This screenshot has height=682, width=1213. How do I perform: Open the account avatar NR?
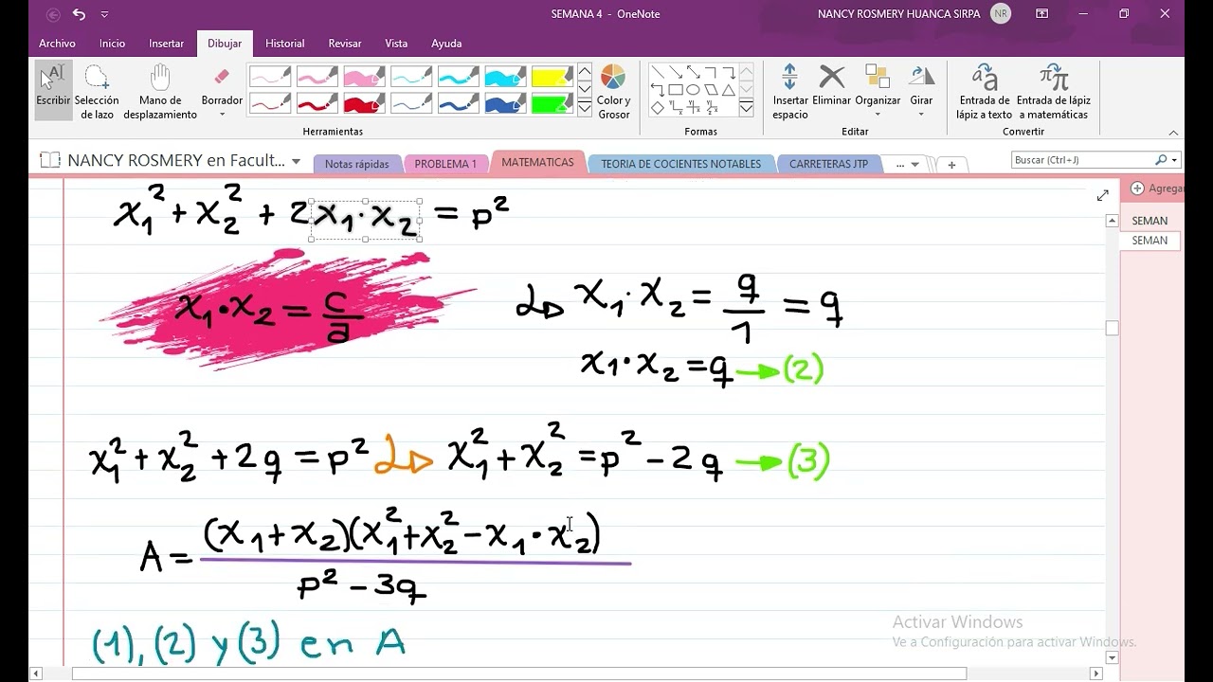[1000, 14]
